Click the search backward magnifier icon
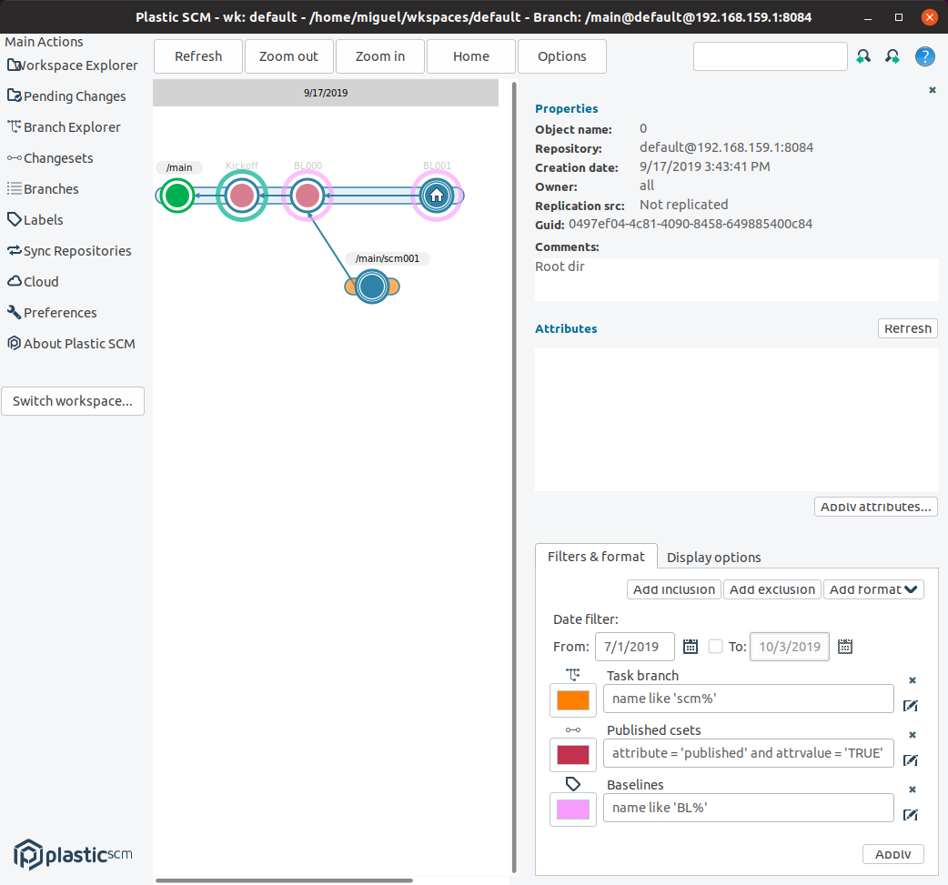 [863, 55]
